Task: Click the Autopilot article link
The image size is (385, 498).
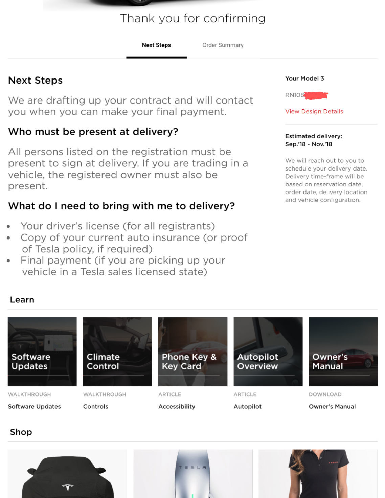Action: pyautogui.click(x=248, y=406)
